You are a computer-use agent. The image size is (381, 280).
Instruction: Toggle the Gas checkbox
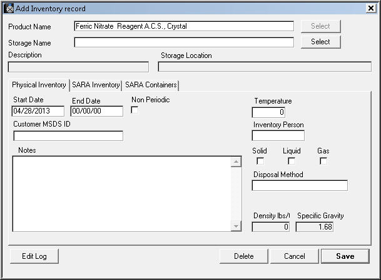323,162
